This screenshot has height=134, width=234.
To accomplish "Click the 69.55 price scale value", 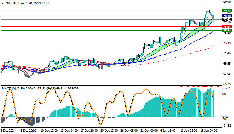I will tap(227, 64).
